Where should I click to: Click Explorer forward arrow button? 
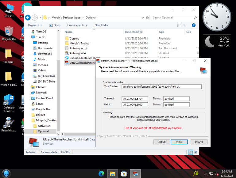click(x=35, y=17)
